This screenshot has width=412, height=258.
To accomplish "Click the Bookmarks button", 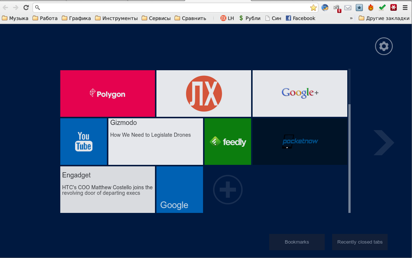I will pyautogui.click(x=297, y=242).
